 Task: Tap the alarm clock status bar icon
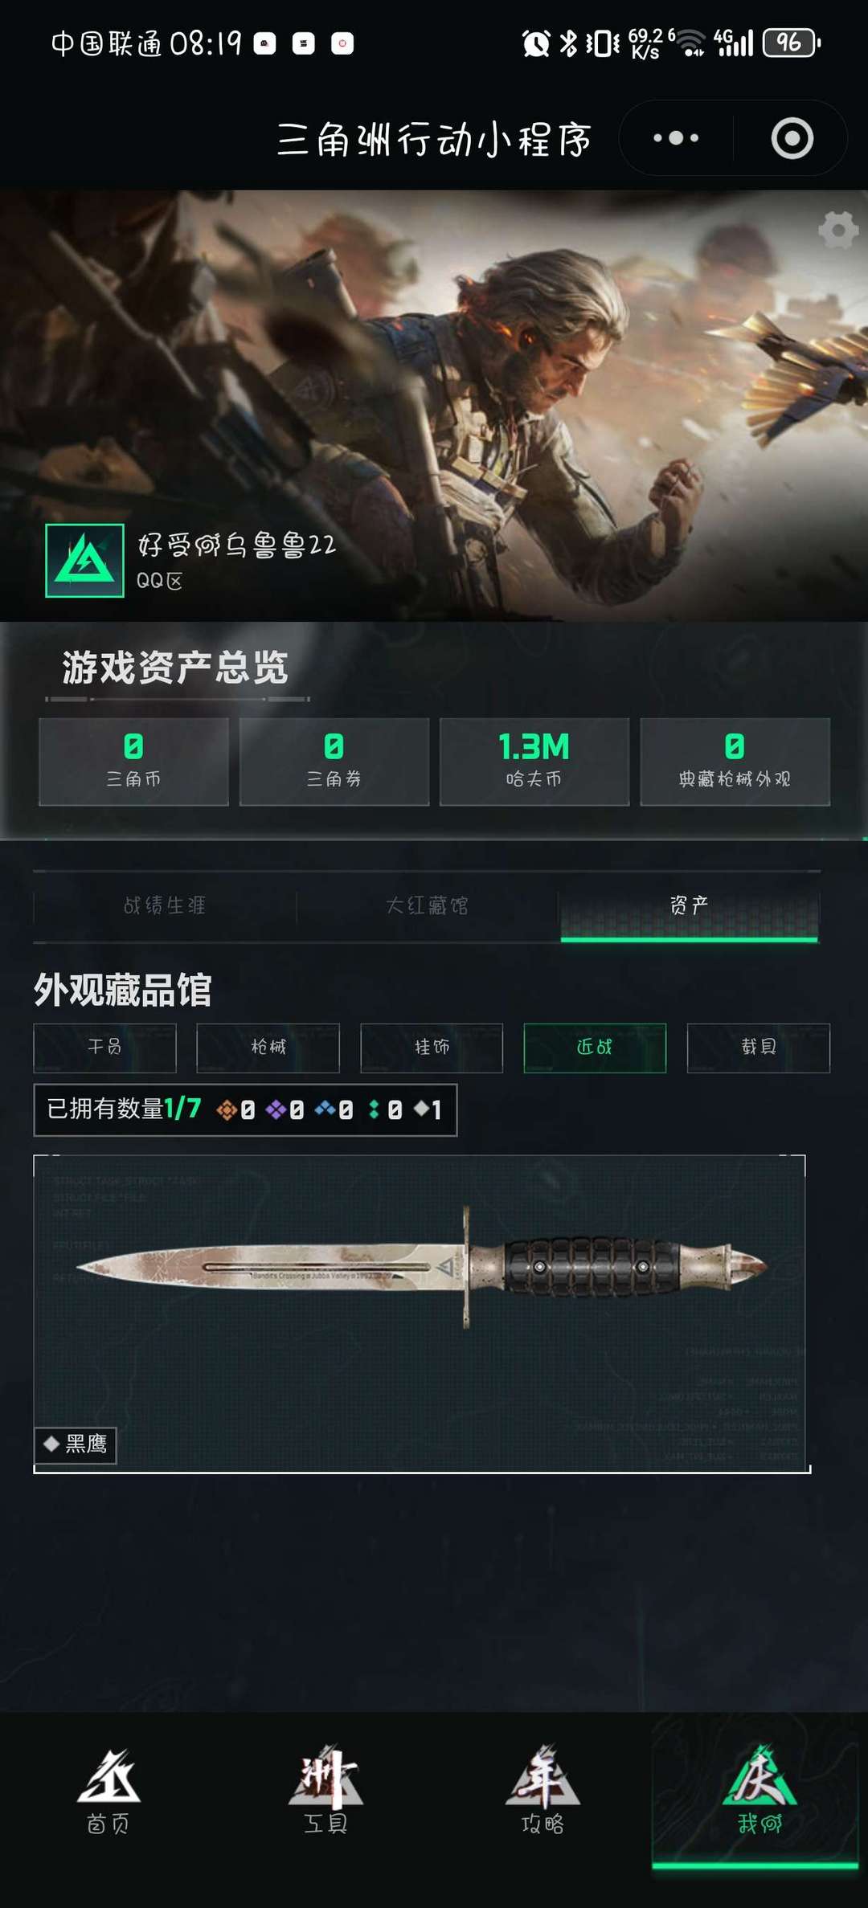(x=536, y=43)
